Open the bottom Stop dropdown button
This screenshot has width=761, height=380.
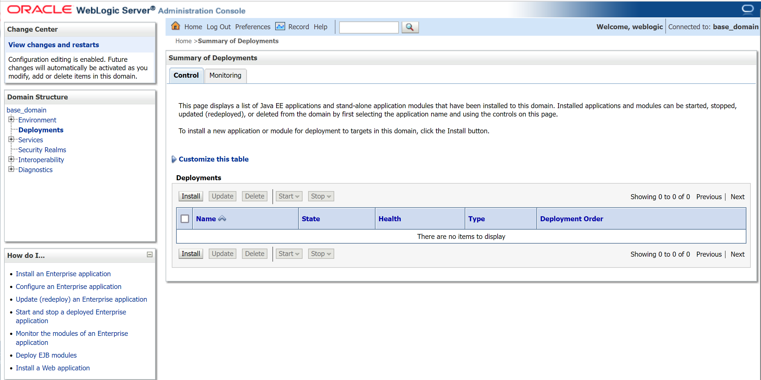point(321,254)
